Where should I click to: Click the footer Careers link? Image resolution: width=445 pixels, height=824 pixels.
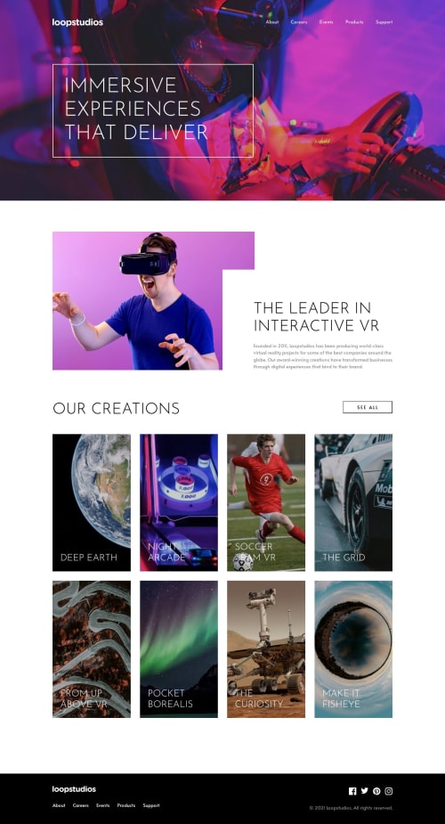point(81,805)
